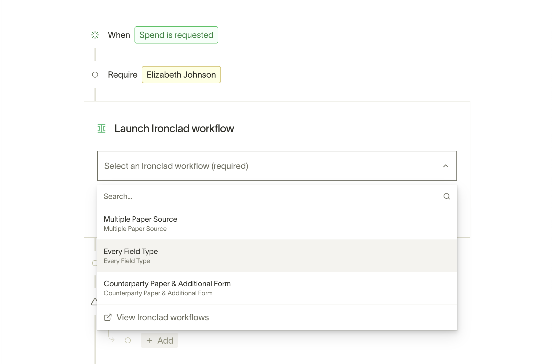Click the Launch Ironclad workflow heading
Viewport: 552px width, 364px height.
coord(174,128)
